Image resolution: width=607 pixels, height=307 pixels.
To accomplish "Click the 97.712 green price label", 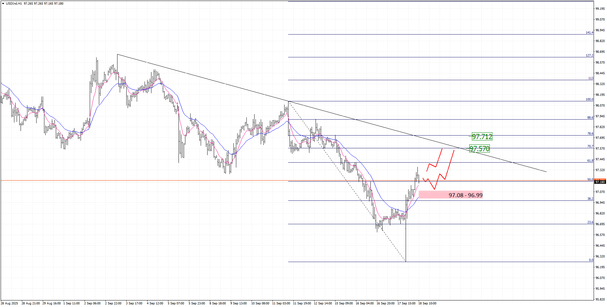I will [x=482, y=137].
